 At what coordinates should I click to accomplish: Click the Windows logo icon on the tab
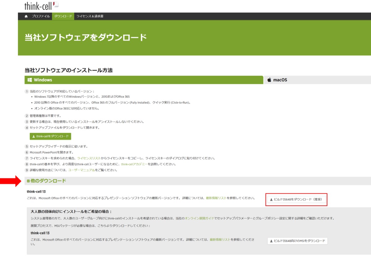coord(30,80)
